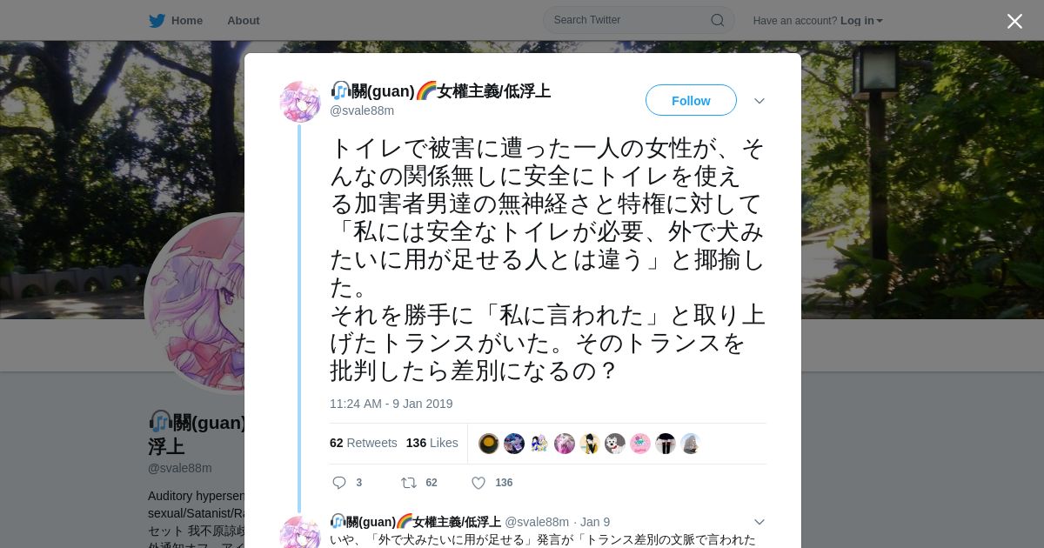
Task: Open the Log in dropdown
Action: click(861, 21)
